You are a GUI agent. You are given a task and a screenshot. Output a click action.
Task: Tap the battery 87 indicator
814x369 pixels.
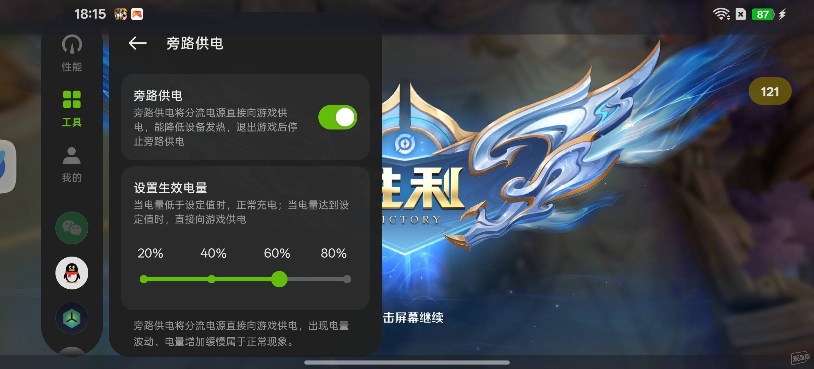(763, 14)
